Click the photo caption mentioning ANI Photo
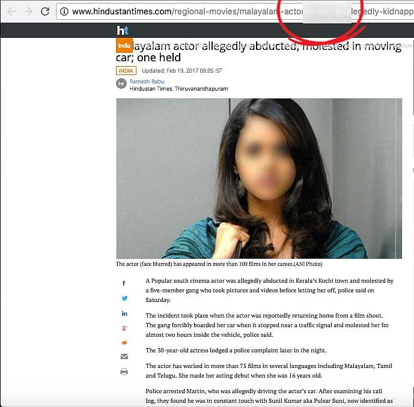The width and height of the screenshot is (414, 407). pos(219,264)
